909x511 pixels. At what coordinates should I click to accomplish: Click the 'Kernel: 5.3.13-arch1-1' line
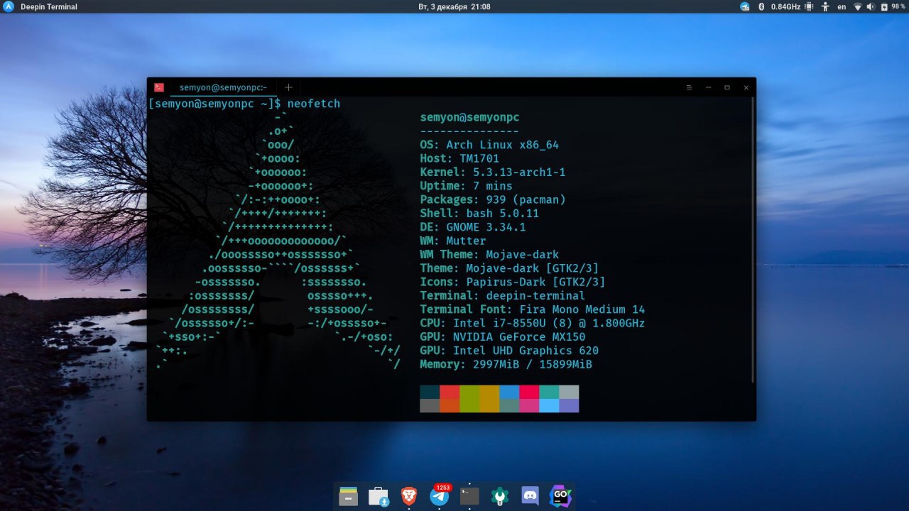point(493,172)
